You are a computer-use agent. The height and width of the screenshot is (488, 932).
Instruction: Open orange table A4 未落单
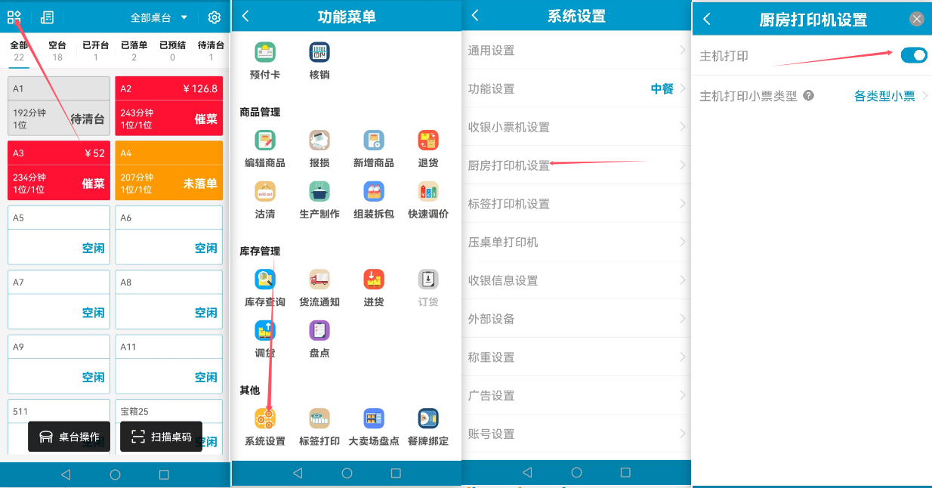coord(169,171)
